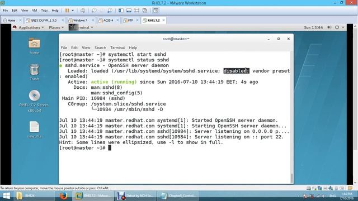Viewport: 358px width, 201px height.
Task: Open the terminal Edit menu
Action: click(74, 47)
